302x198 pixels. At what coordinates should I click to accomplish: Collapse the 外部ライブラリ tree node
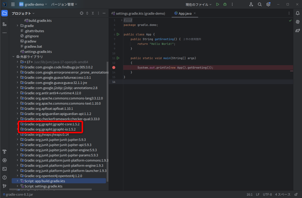(14, 57)
